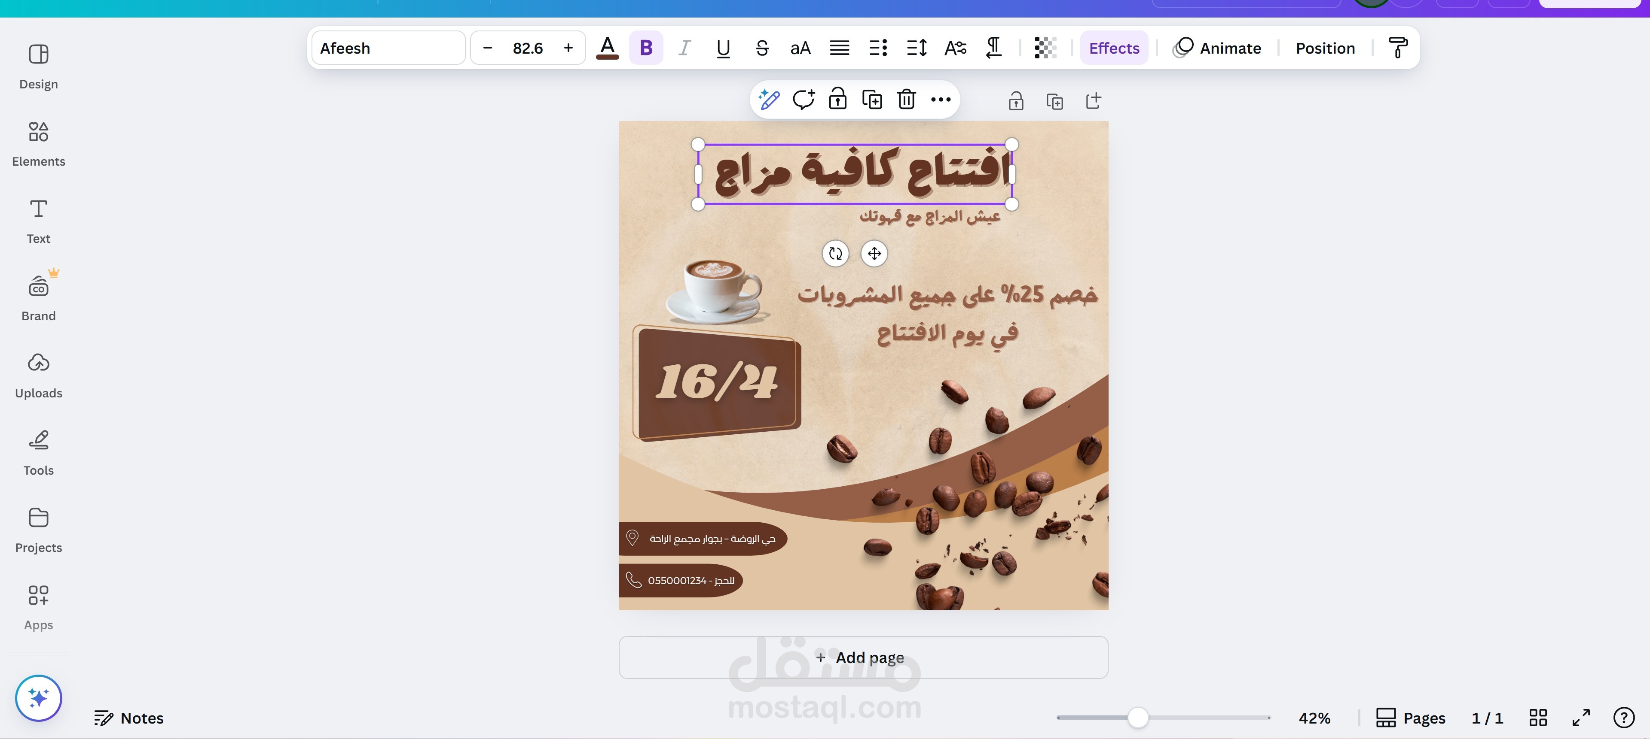Open more options ellipsis menu
The image size is (1650, 739).
pos(940,100)
